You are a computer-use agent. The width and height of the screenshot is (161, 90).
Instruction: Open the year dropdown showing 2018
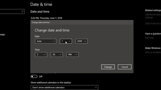82,41
